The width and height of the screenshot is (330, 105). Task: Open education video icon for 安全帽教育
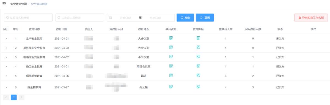[x=198, y=87]
